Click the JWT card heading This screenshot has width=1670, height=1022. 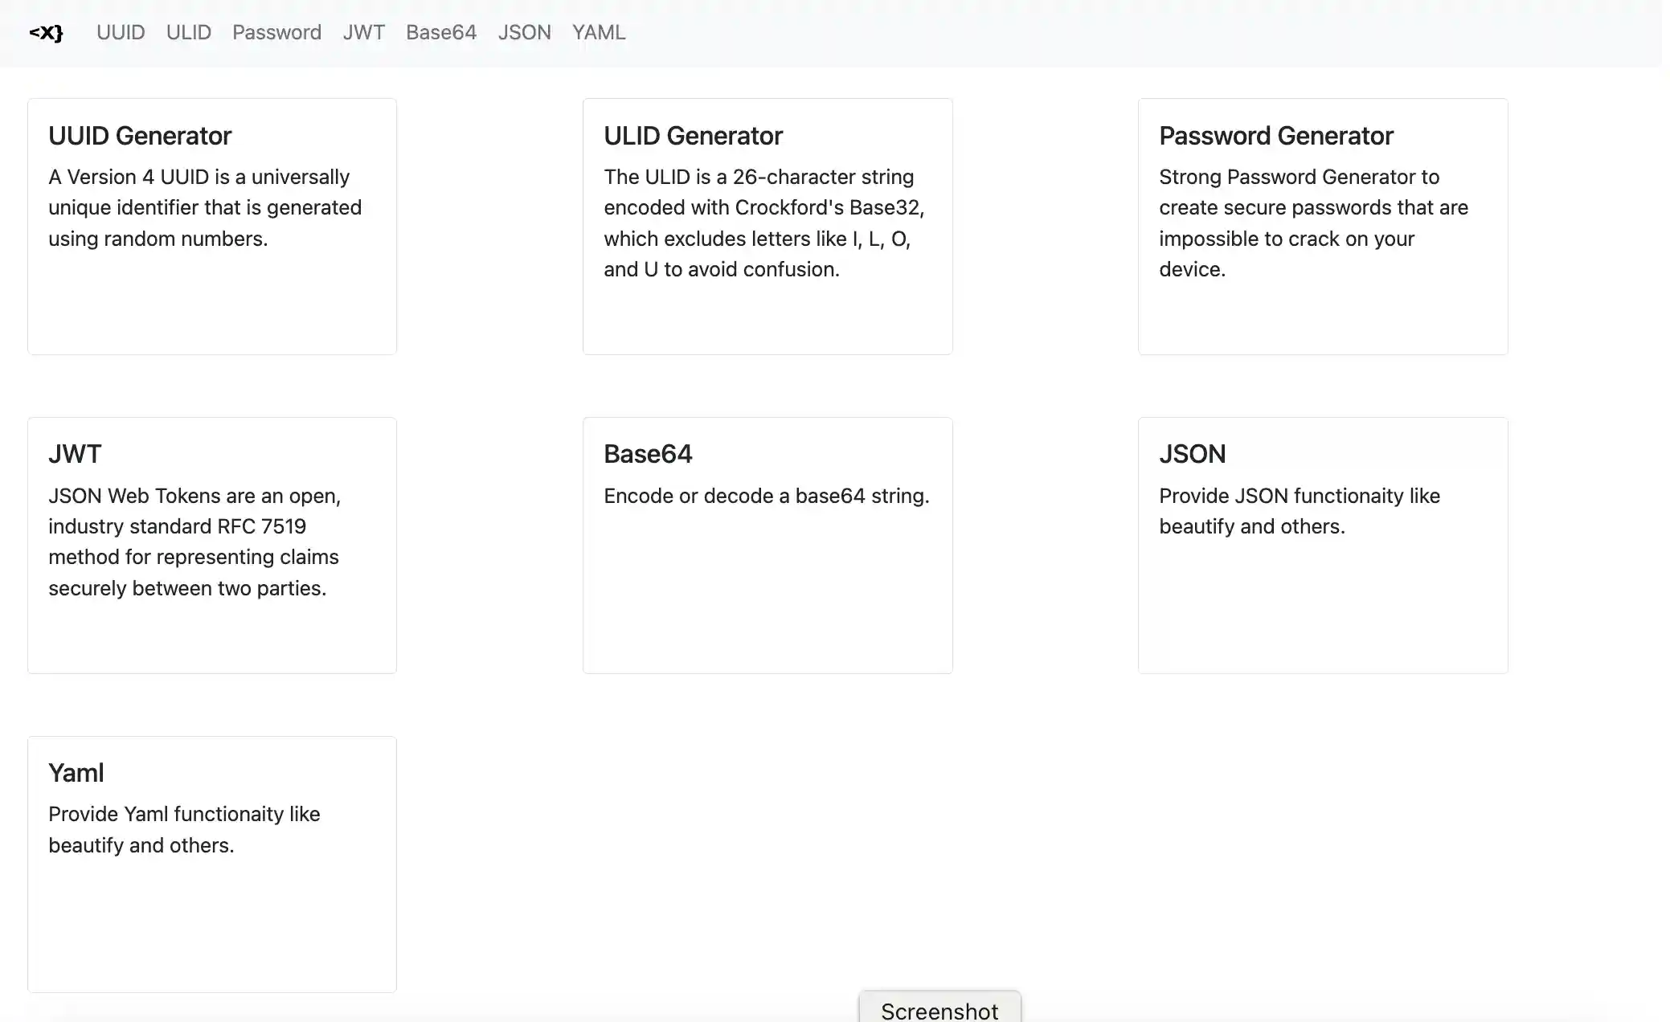coord(75,454)
